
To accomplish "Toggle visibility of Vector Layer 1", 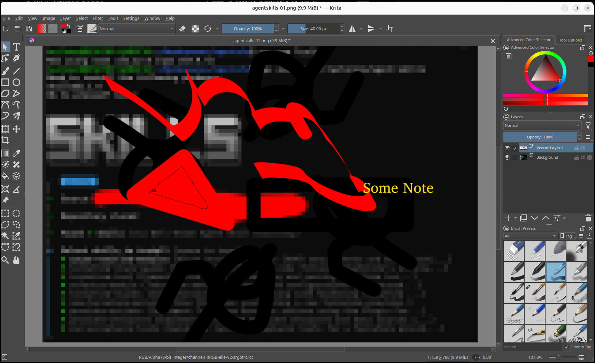I will coord(507,148).
